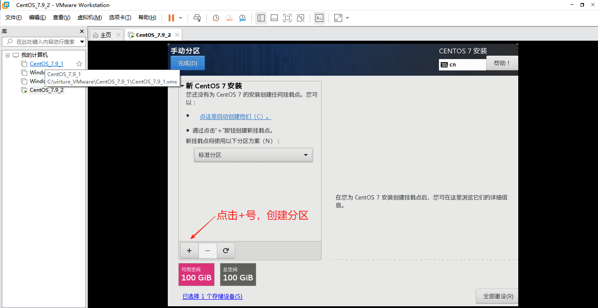598x308 pixels.
Task: Revert to previous snapshot icon
Action: 229,18
